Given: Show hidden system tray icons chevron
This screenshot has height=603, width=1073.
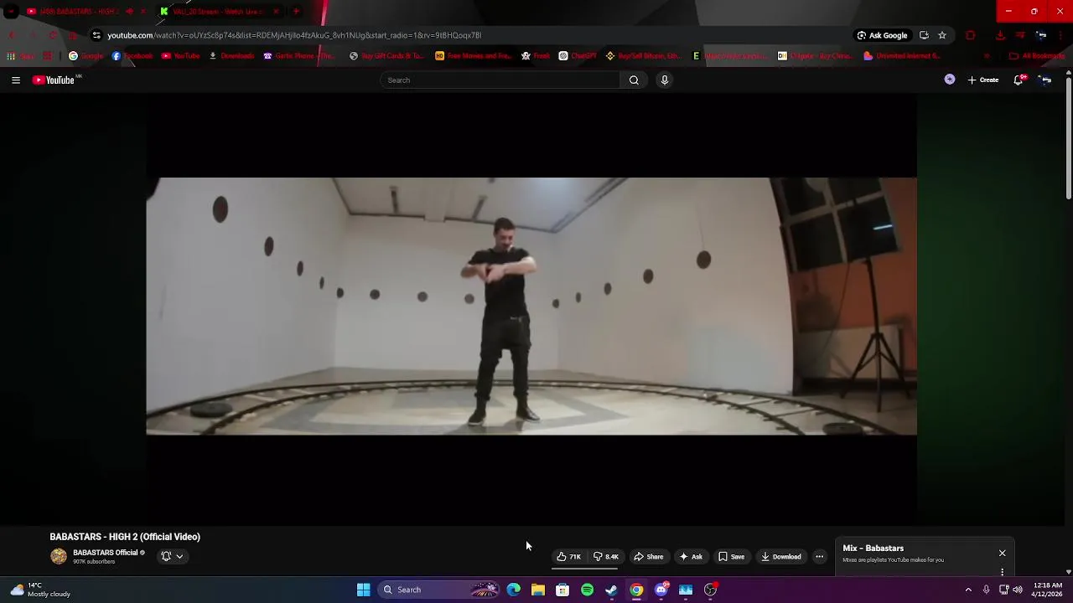Looking at the screenshot, I should tap(968, 590).
